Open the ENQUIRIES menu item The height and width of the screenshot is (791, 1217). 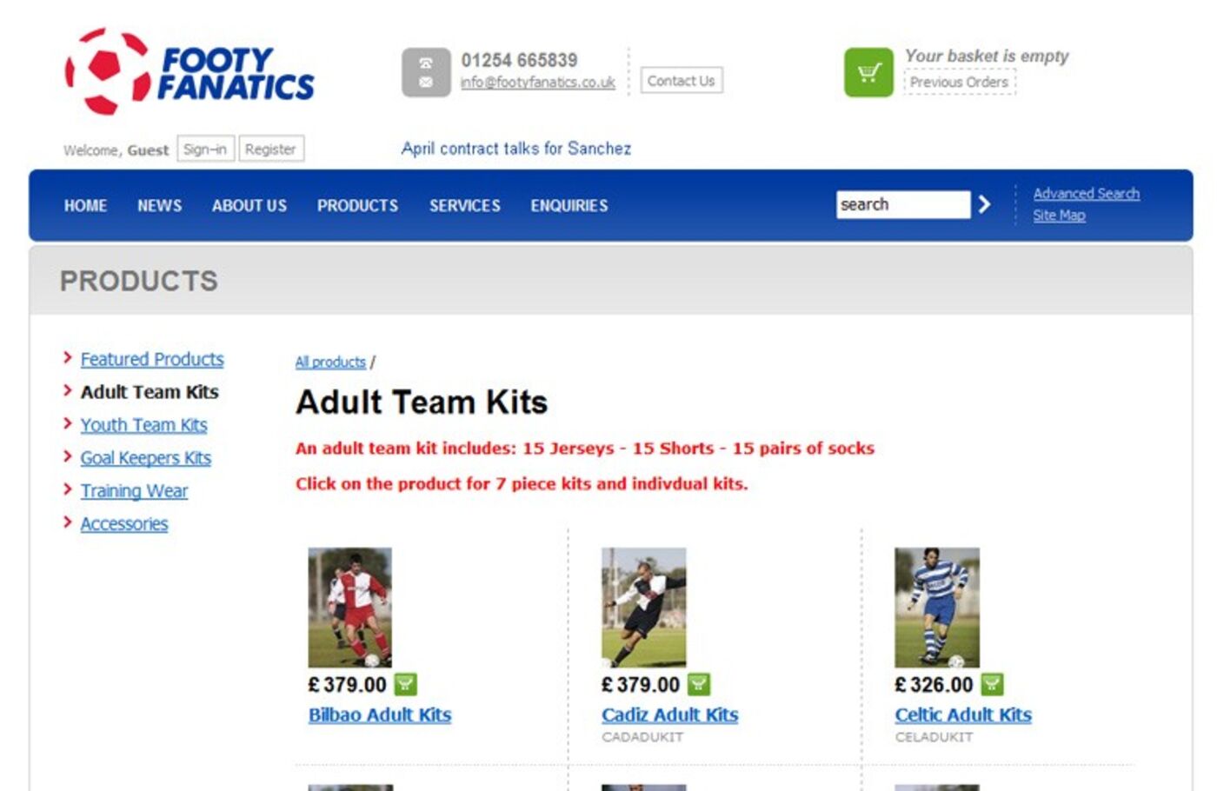(x=569, y=206)
